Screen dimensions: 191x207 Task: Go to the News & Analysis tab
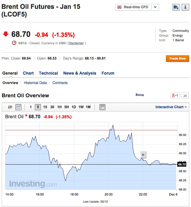click(x=80, y=73)
